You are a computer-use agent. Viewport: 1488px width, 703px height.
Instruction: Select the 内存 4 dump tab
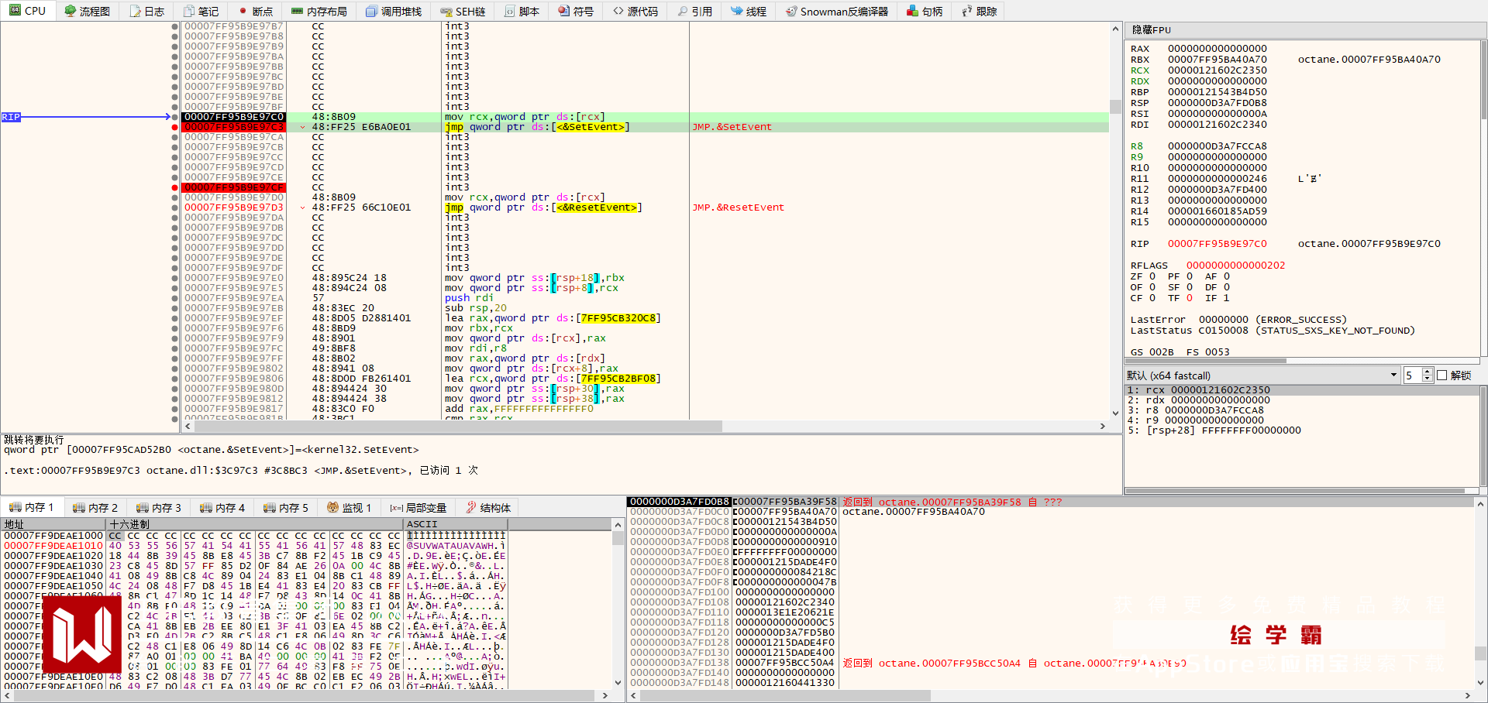(222, 508)
